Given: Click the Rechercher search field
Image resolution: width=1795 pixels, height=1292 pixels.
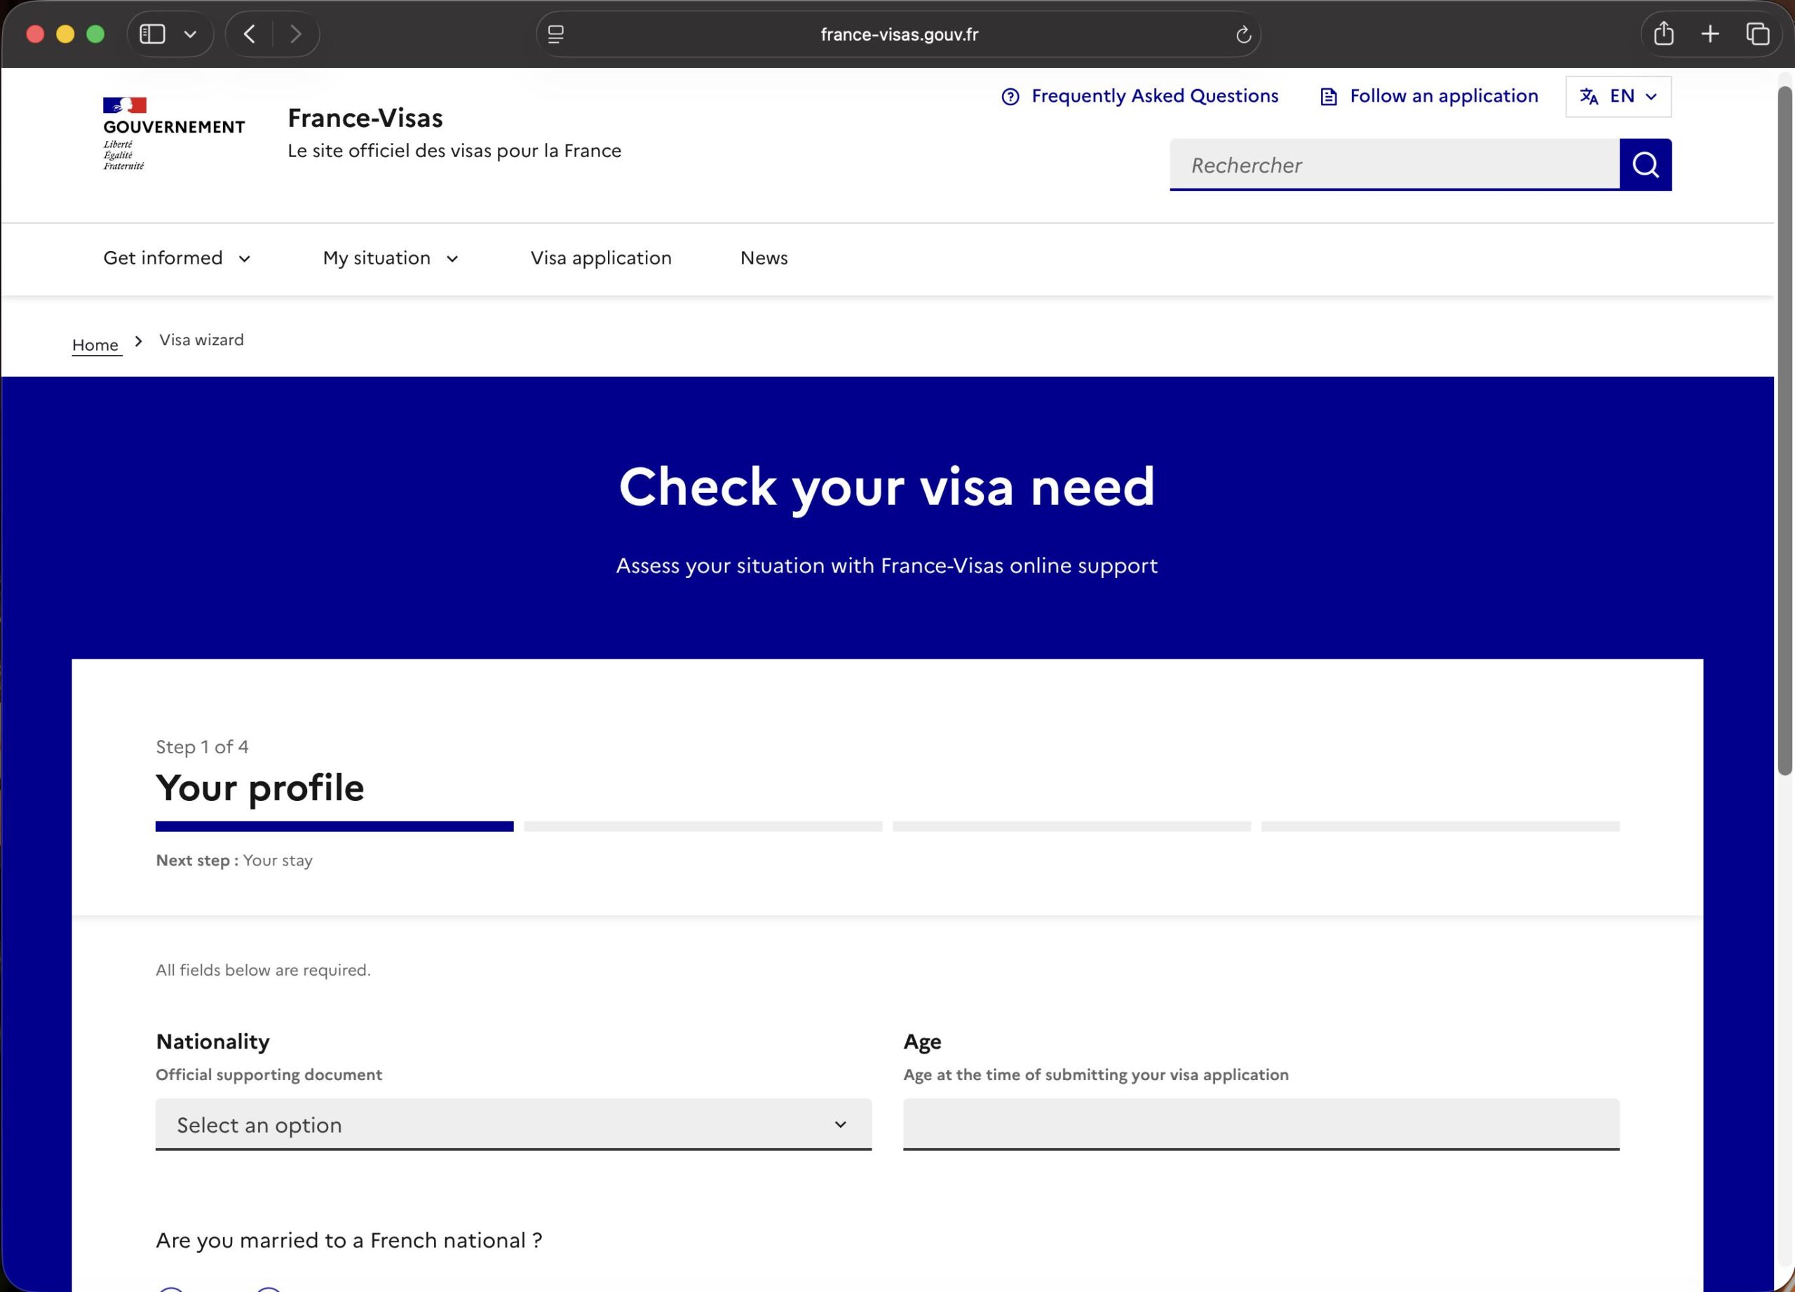Looking at the screenshot, I should click(x=1394, y=165).
